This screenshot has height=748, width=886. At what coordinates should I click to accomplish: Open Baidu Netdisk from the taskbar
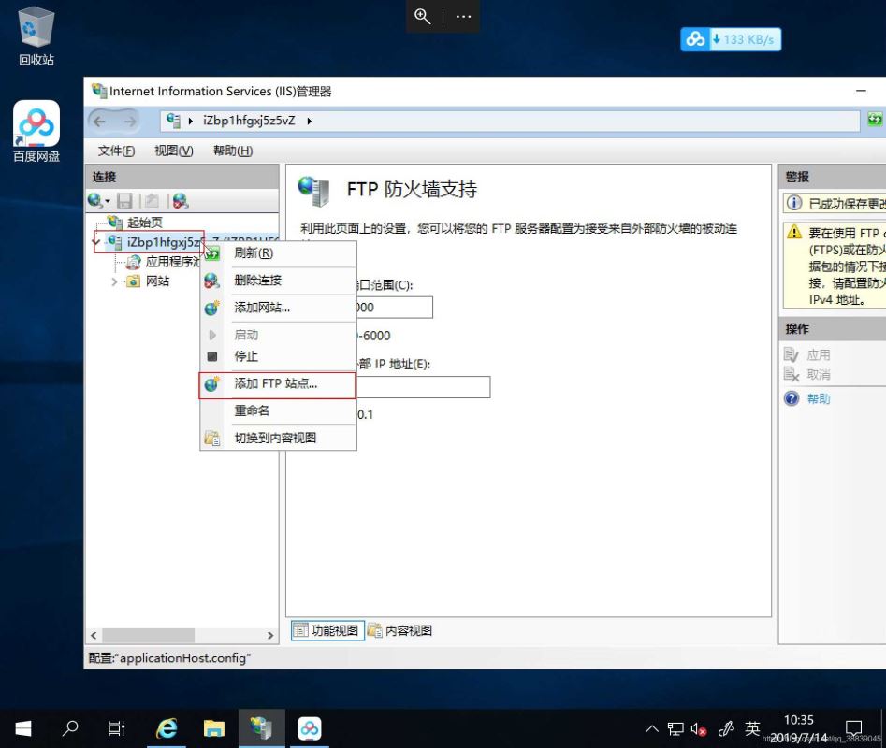(x=309, y=728)
